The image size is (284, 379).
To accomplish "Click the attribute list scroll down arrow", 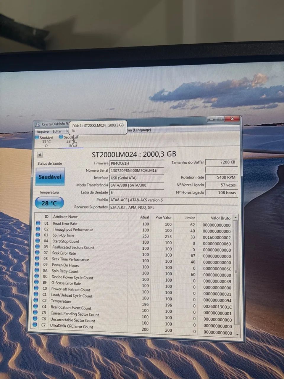I will click(237, 334).
